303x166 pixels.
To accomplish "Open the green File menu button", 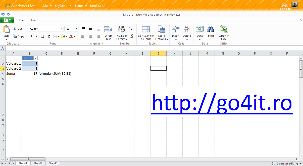I will click(7, 20).
